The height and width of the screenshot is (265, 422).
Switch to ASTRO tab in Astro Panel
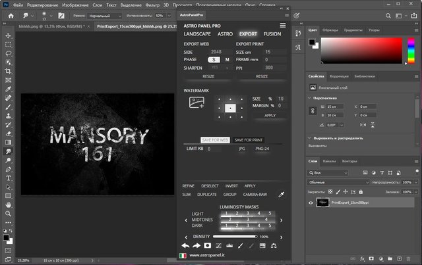pyautogui.click(x=226, y=34)
